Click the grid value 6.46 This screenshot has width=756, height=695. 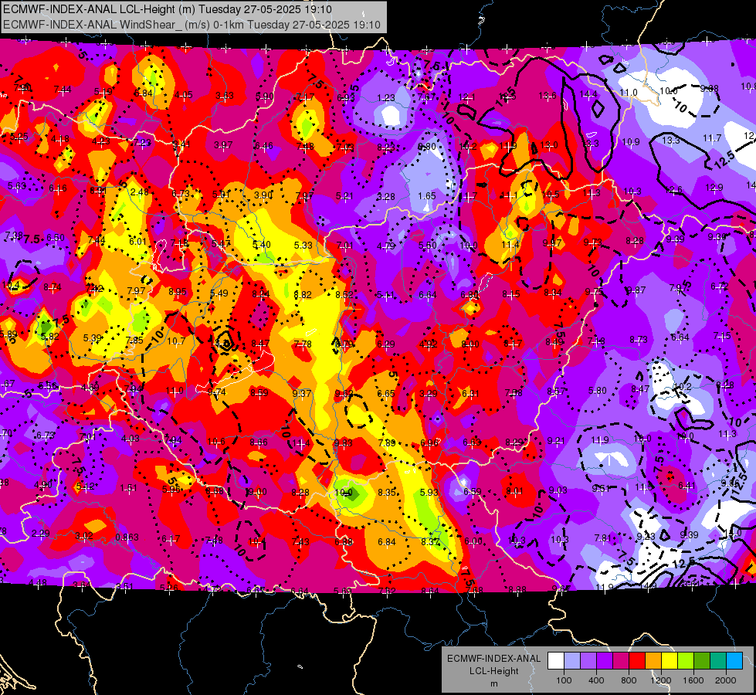tap(264, 146)
